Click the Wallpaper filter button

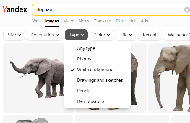click(x=177, y=35)
